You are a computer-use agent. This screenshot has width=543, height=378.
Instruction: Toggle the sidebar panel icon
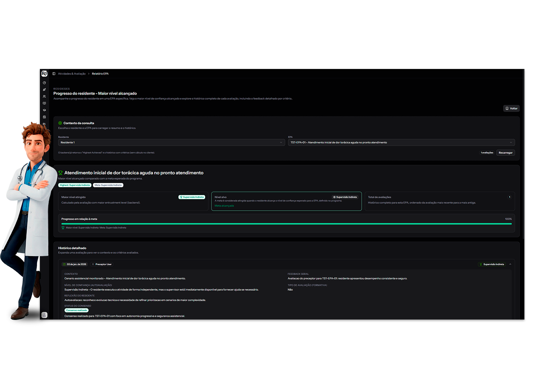(x=54, y=74)
